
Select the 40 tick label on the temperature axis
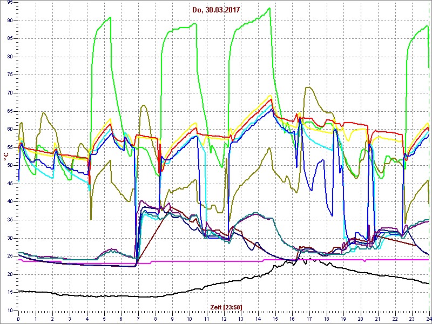[x=9, y=201]
